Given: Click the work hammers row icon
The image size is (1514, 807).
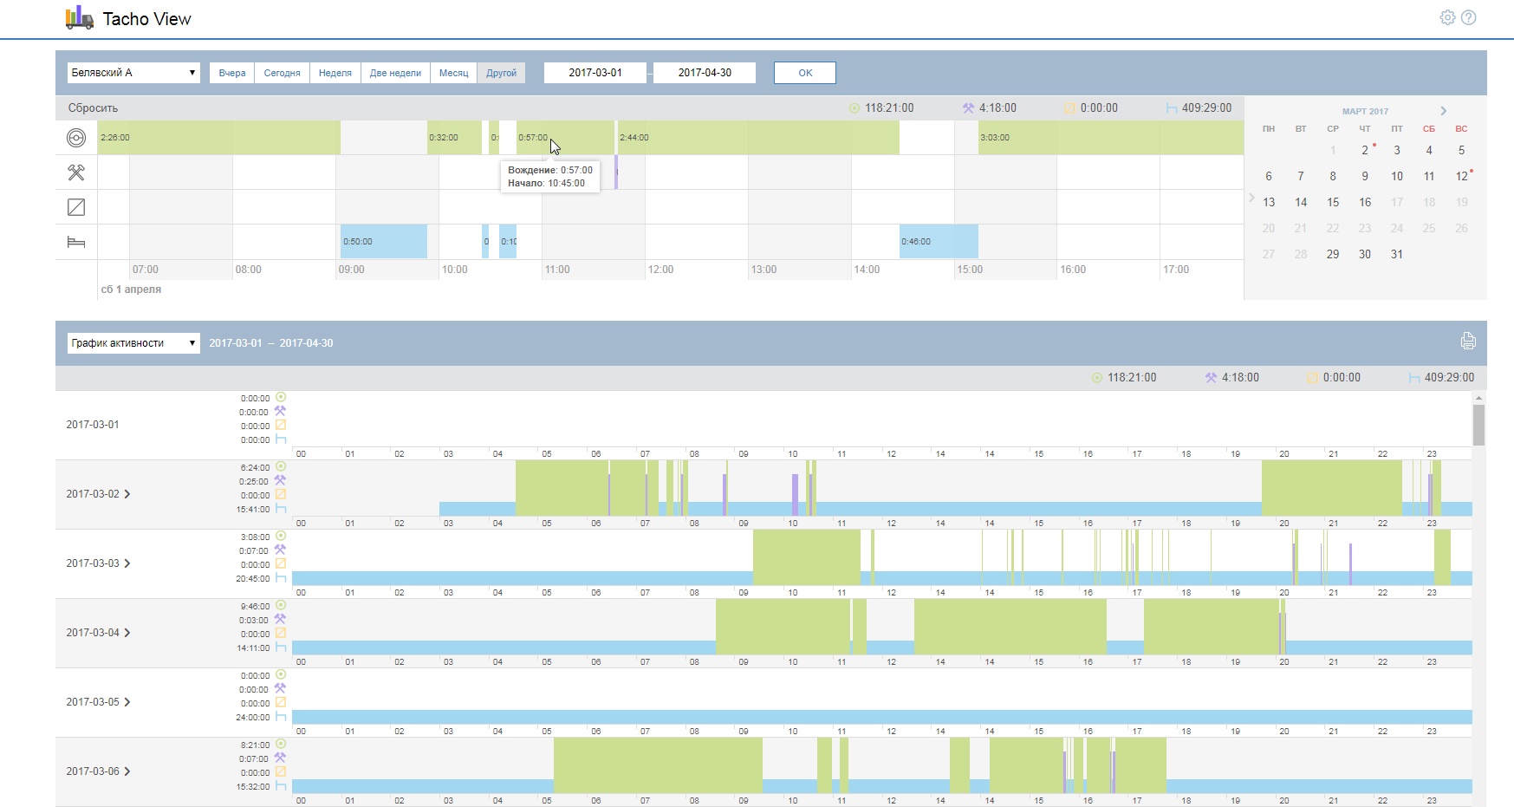Looking at the screenshot, I should click(x=76, y=172).
